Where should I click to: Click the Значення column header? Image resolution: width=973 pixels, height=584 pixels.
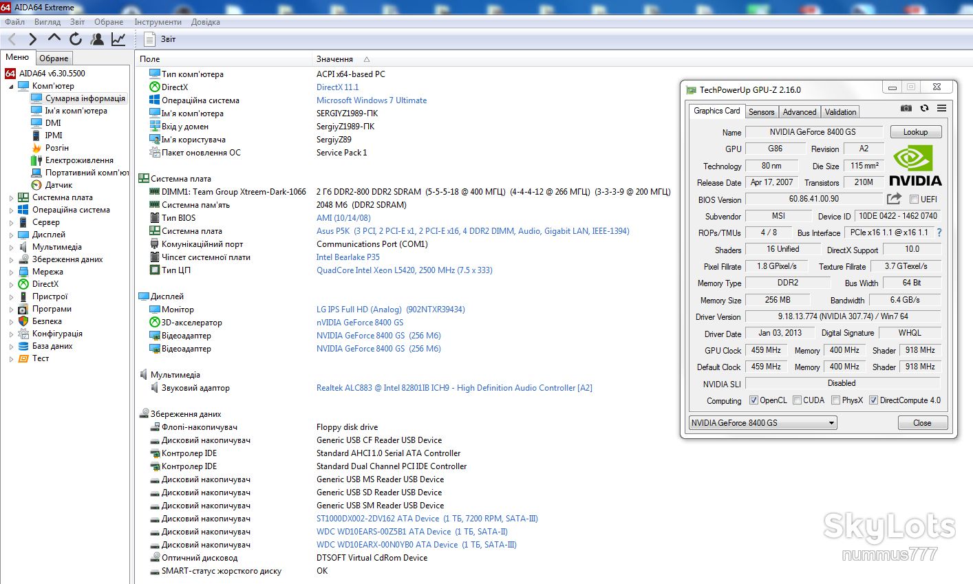[x=334, y=59]
